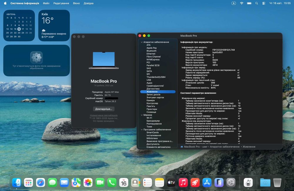294x191 pixels.
Task: Open the Вікно menu
Action: (x=76, y=3)
